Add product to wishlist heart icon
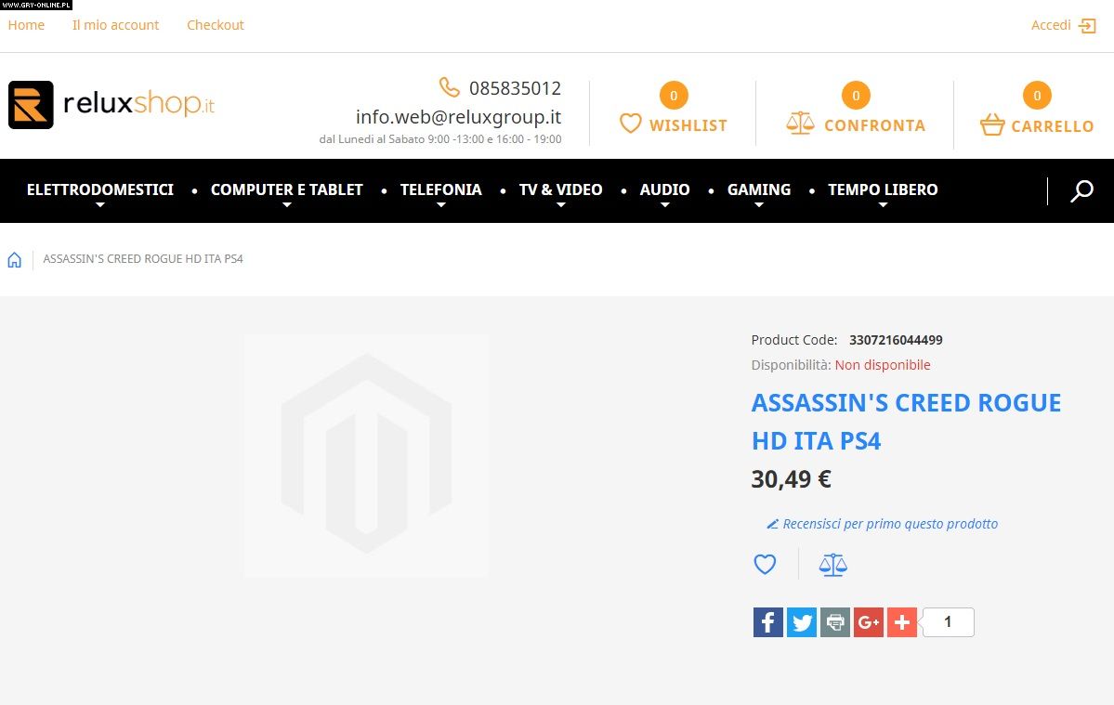 [x=764, y=564]
